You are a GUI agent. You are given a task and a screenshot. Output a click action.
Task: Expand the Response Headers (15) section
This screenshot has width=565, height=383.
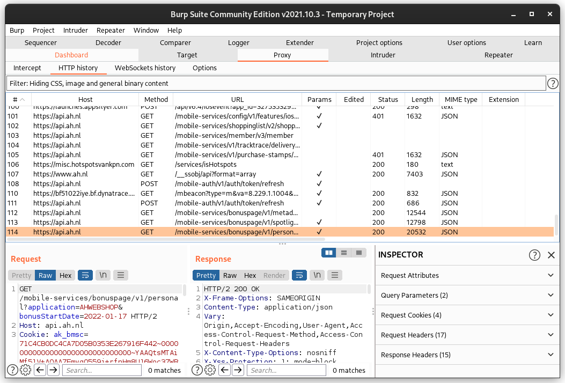pos(466,355)
